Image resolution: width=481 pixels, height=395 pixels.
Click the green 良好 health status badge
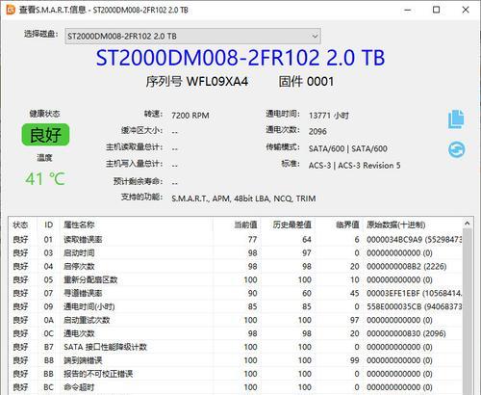tap(45, 135)
